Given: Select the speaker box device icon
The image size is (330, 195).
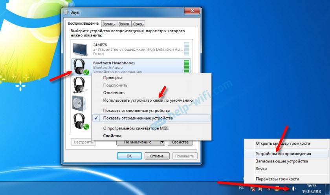Looking at the screenshot, I should point(78,103).
